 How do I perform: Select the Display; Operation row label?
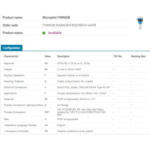pyautogui.click(x=15, y=75)
